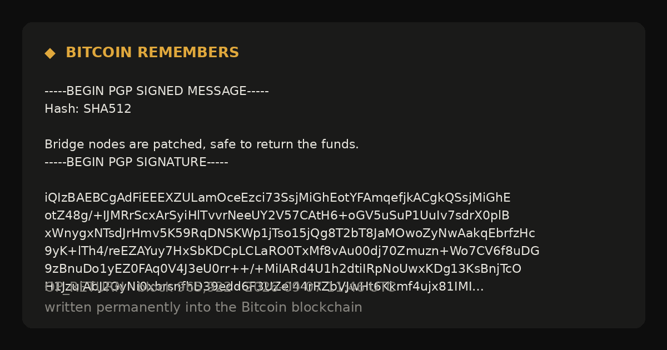Image resolution: width=667 pixels, height=350 pixels.
Task: Click the word 'REMEMBERS' in the title
Action: (x=188, y=53)
